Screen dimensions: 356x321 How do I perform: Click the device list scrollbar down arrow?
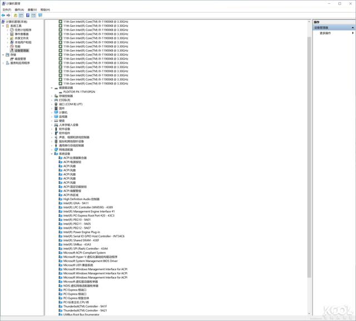pos(309,314)
